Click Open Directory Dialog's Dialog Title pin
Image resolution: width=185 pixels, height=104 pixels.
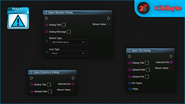coord(32,84)
